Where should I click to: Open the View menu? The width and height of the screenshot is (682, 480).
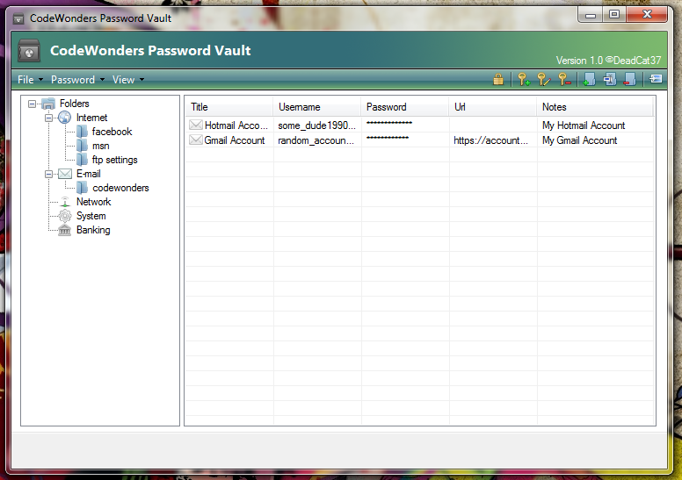[x=128, y=80]
